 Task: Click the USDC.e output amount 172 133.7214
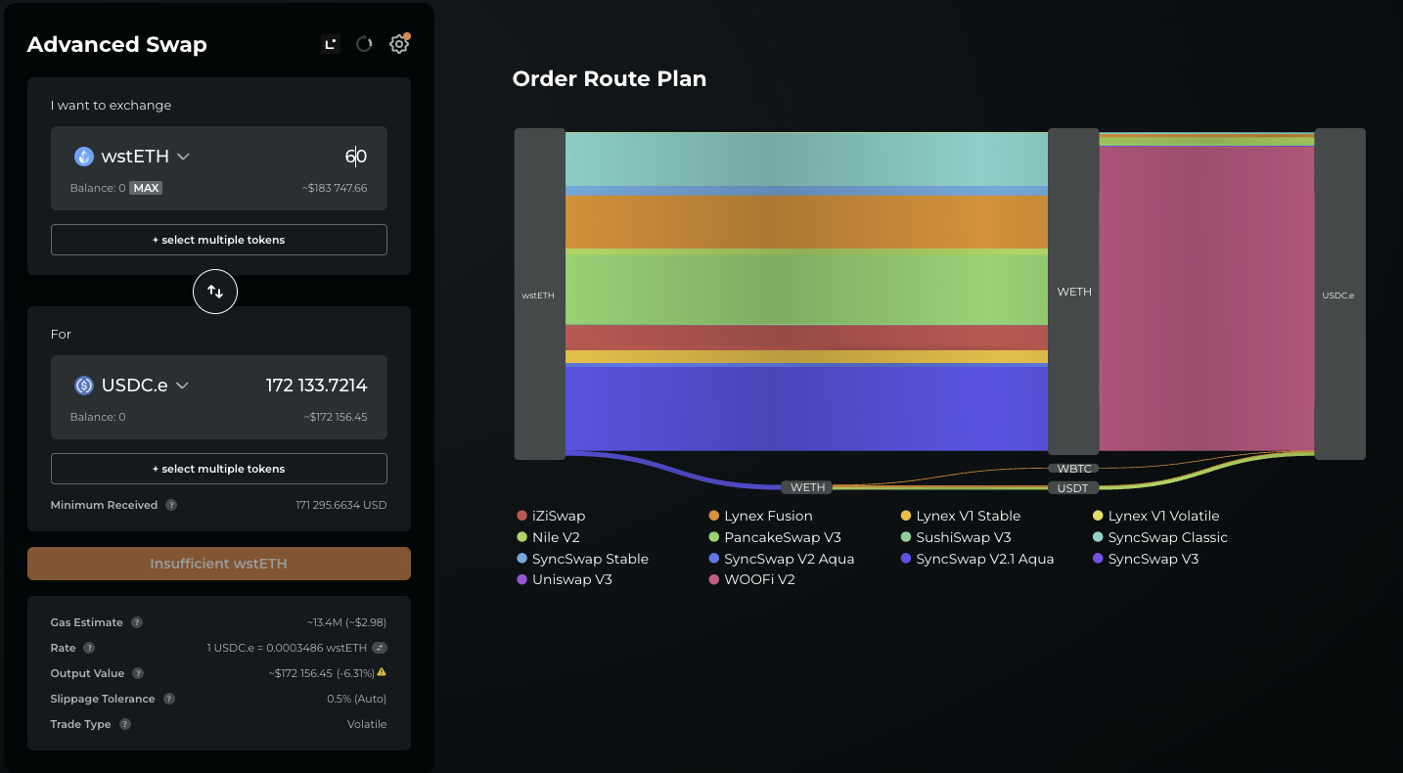[317, 386]
